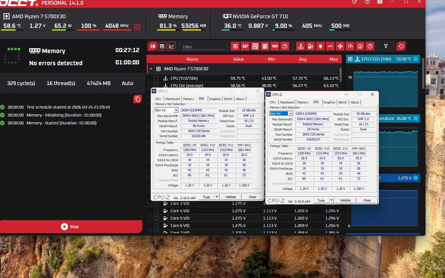
Task: Open the red CPU core grid icon
Action: [137, 27]
